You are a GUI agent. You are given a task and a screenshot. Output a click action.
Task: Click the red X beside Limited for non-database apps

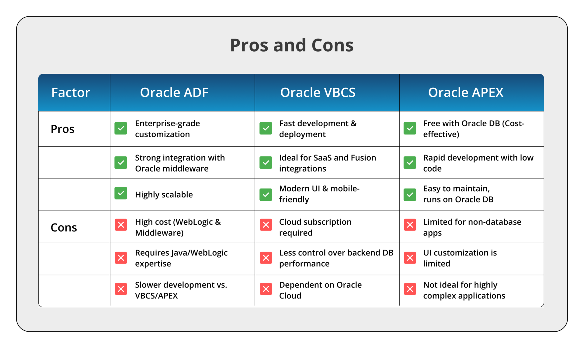click(410, 225)
